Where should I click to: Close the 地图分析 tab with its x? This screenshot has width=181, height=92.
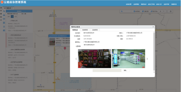(12, 8)
